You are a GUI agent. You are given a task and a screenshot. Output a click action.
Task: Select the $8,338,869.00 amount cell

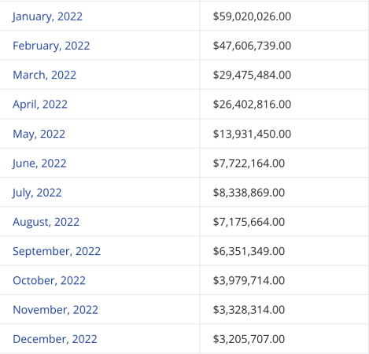284,192
